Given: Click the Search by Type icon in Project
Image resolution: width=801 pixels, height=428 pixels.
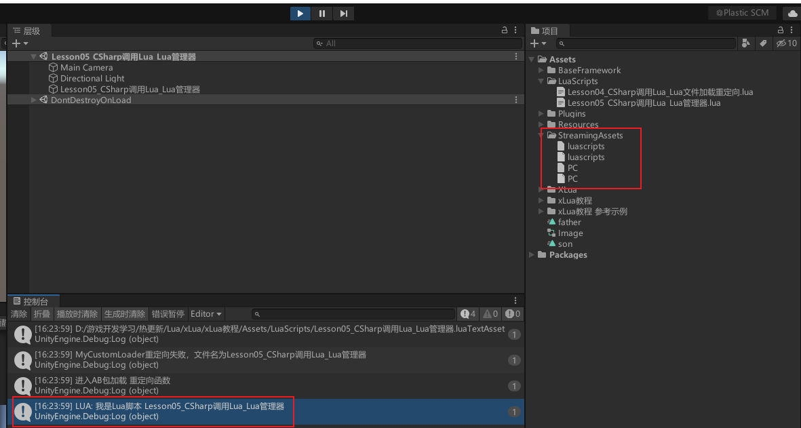Looking at the screenshot, I should pyautogui.click(x=746, y=43).
